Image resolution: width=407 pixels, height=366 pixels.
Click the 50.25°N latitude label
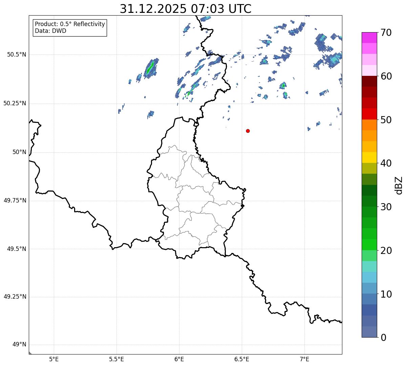[15, 103]
